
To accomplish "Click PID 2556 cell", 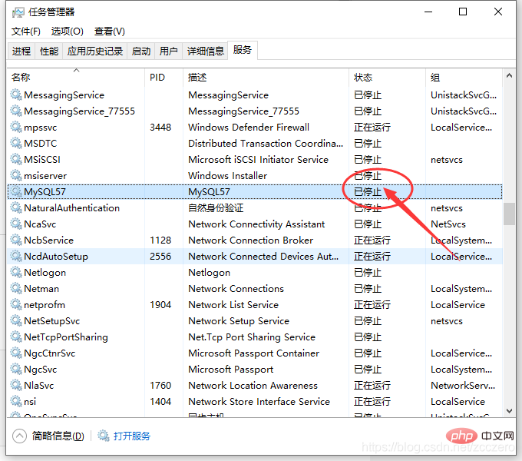I will [160, 257].
